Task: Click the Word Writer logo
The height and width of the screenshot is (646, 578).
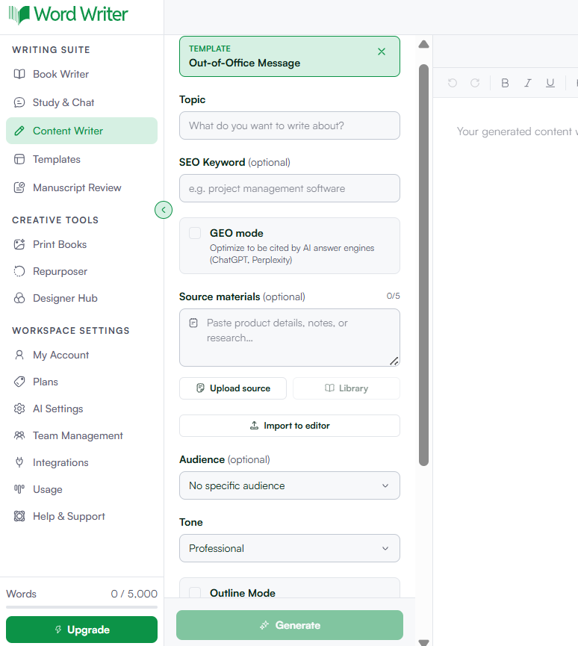Action: 68,15
